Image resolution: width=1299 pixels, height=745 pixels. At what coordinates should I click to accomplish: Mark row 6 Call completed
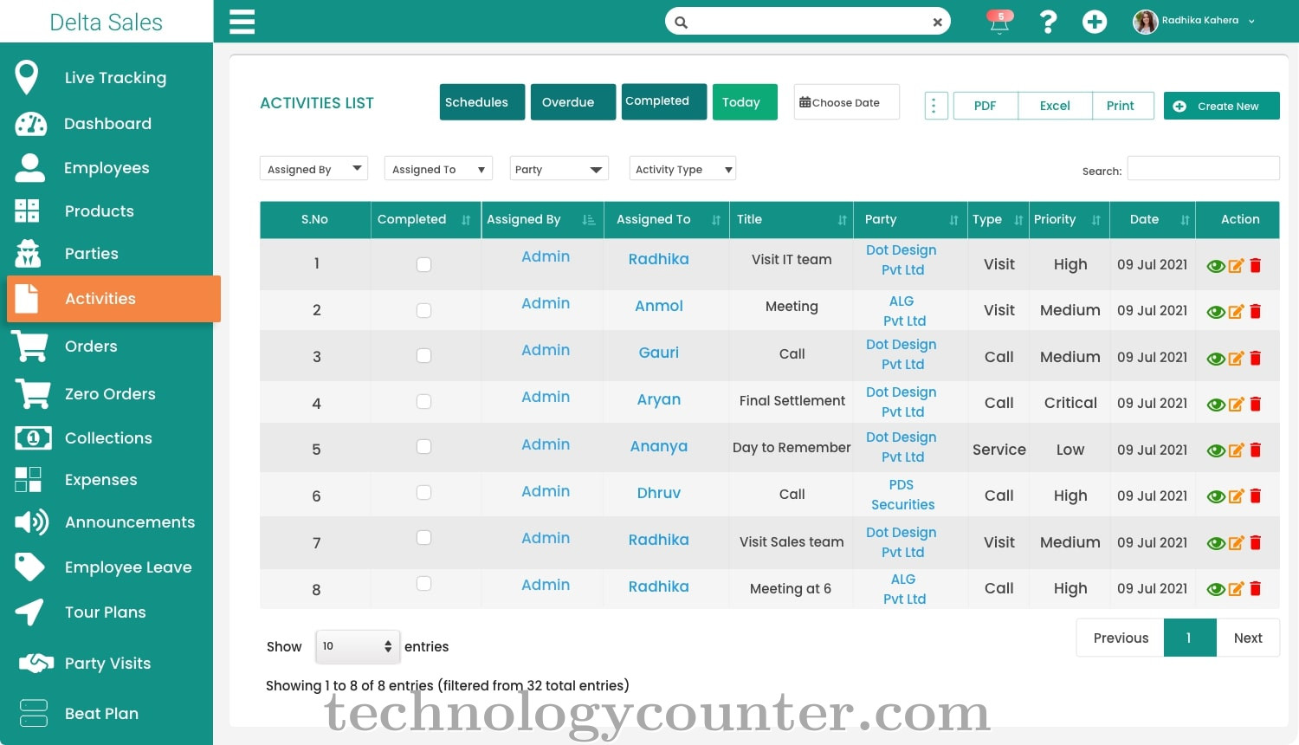423,492
